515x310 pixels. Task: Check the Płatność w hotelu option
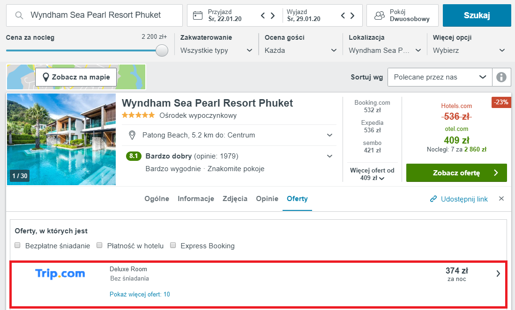pos(99,245)
